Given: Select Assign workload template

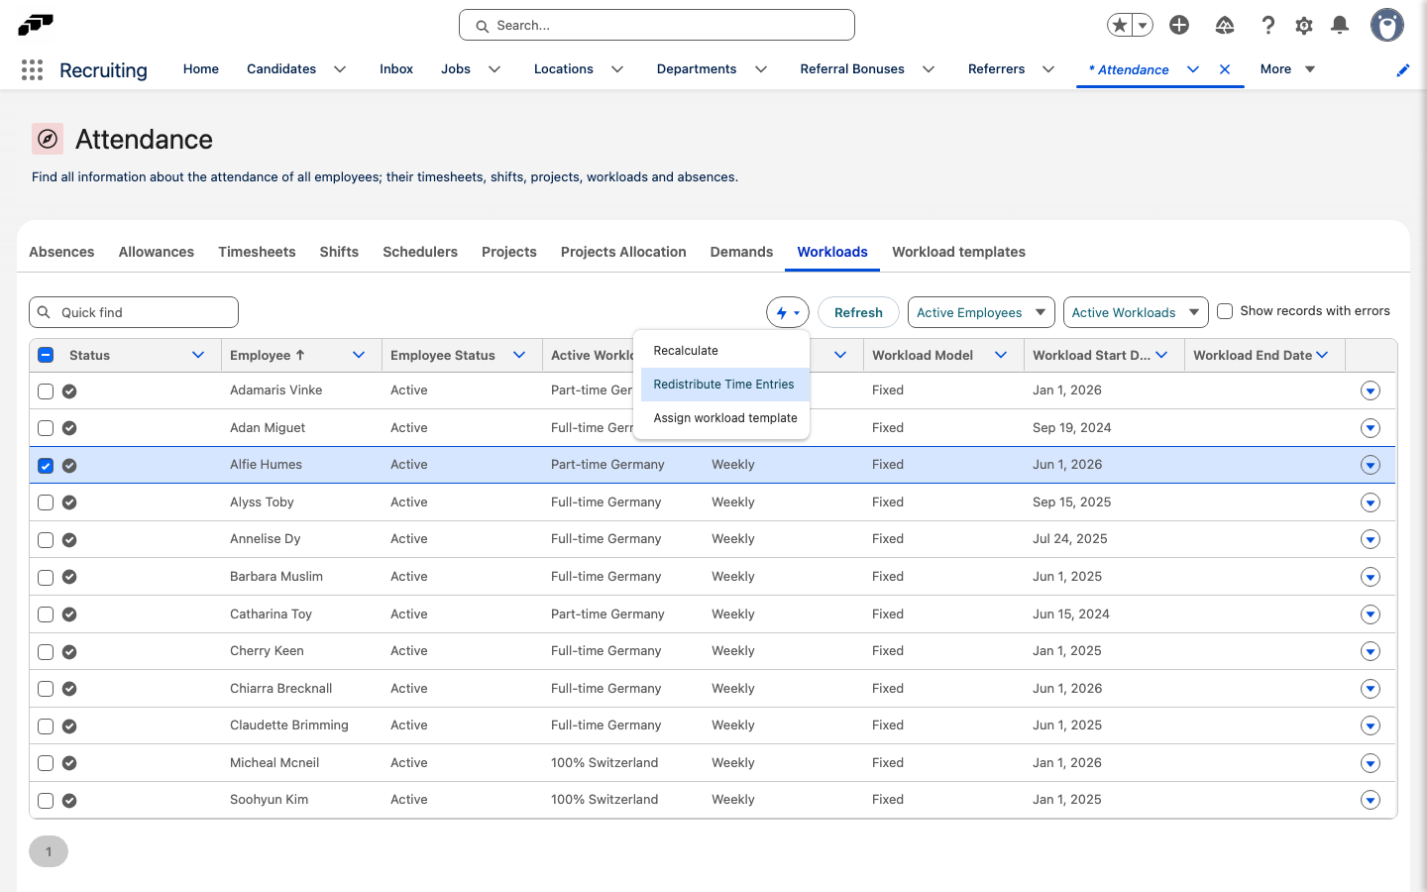Looking at the screenshot, I should 725,418.
